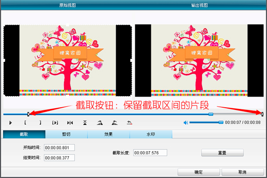The width and height of the screenshot is (267, 178).
Task: Mute audio via the speaker icon
Action: click(x=186, y=122)
